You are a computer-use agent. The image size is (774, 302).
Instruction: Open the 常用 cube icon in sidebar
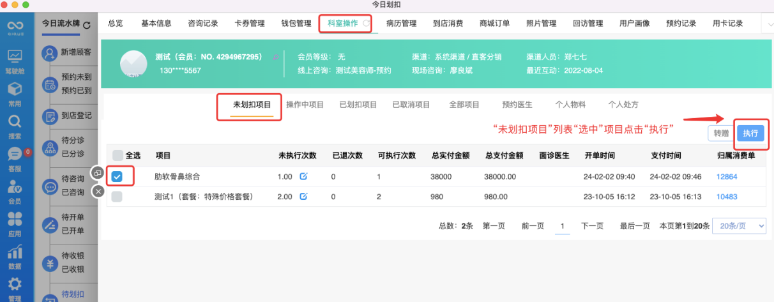coord(15,89)
